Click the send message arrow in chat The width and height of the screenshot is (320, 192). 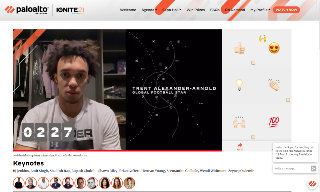(x=313, y=169)
